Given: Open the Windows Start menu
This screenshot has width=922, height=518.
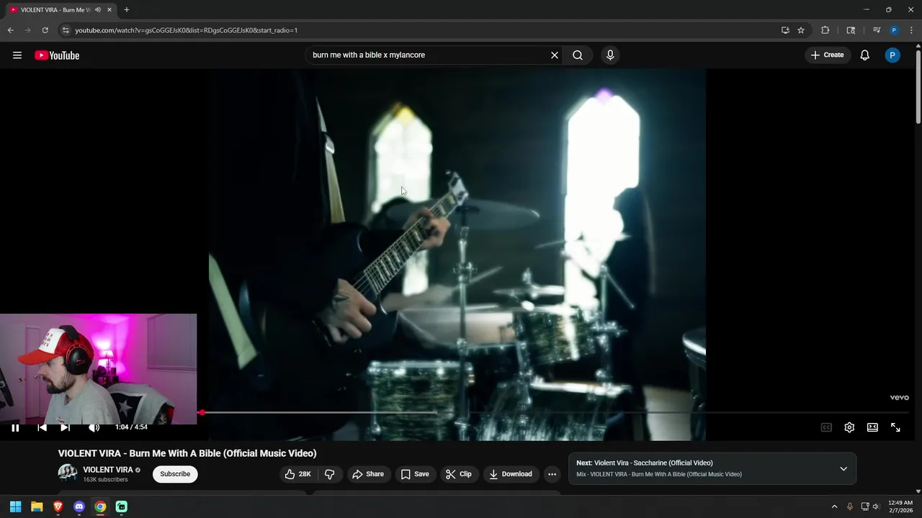Looking at the screenshot, I should pyautogui.click(x=15, y=506).
